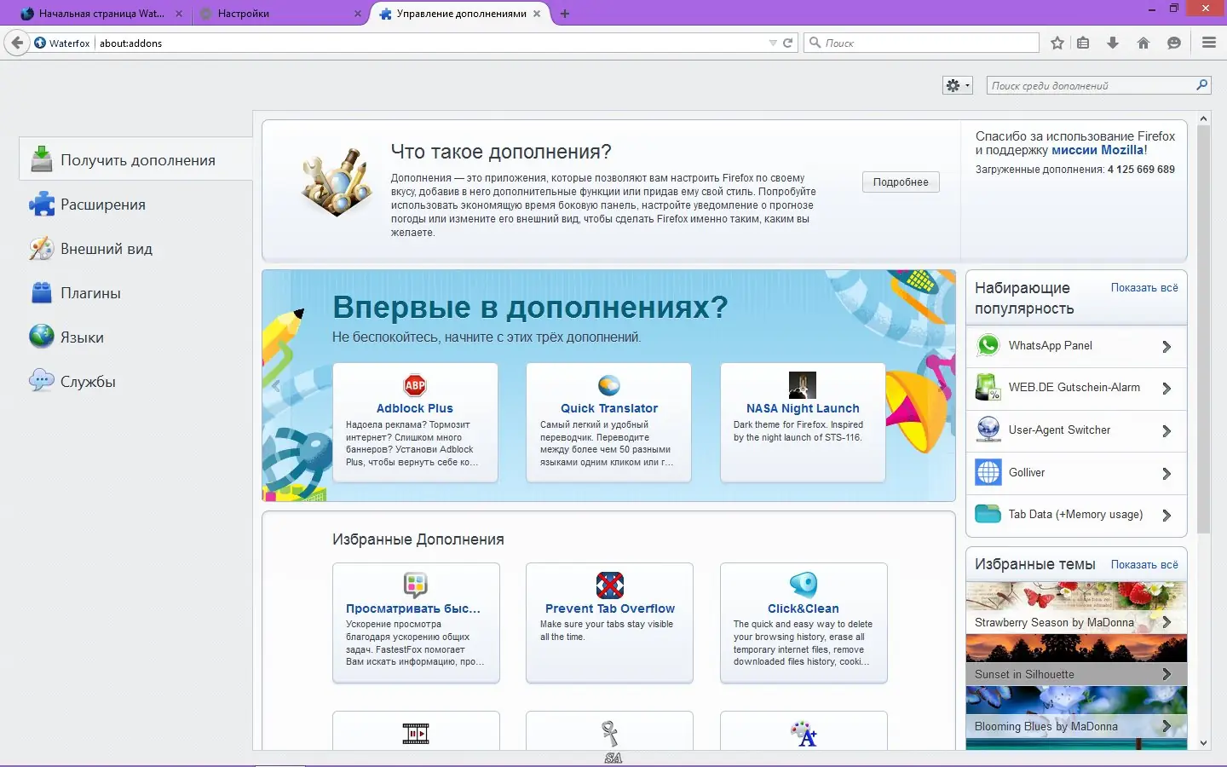Viewport: 1227px width, 767px height.
Task: Focus the browser Поиск search box
Action: [921, 43]
